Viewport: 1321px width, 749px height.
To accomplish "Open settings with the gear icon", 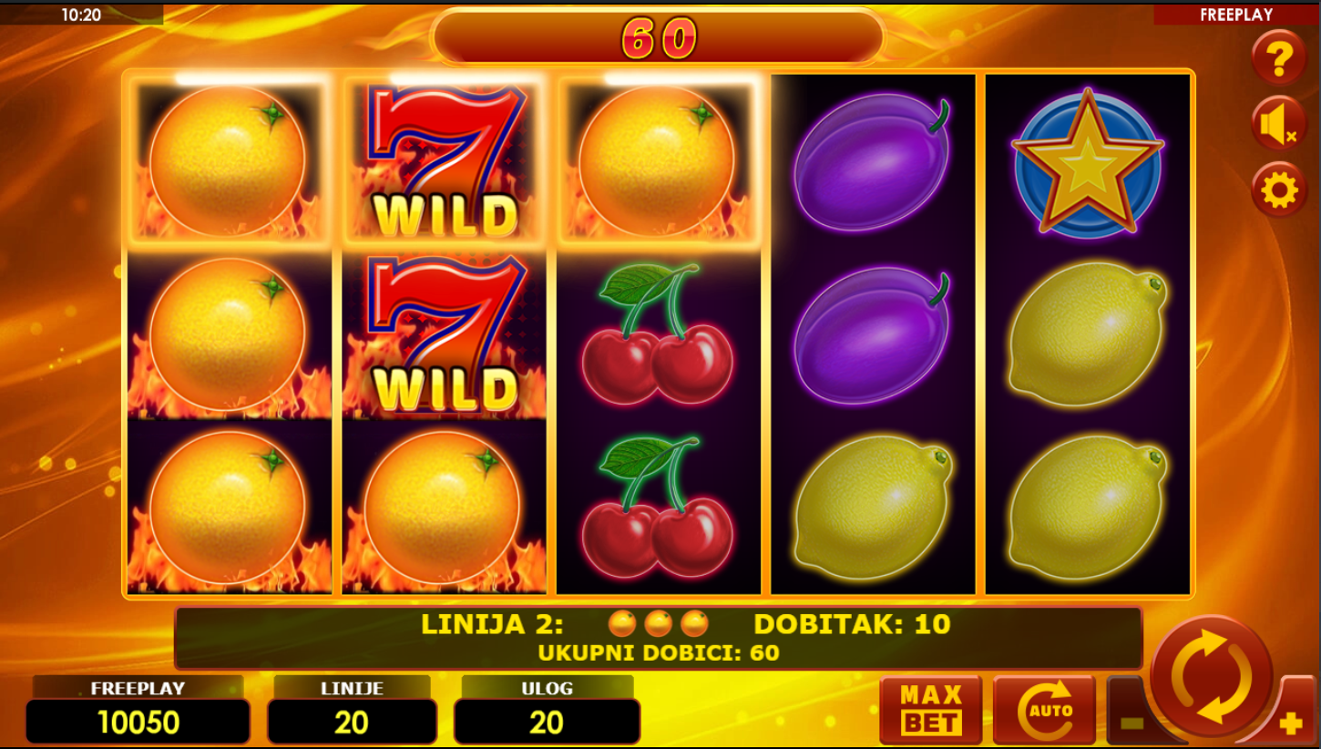I will click(x=1279, y=190).
